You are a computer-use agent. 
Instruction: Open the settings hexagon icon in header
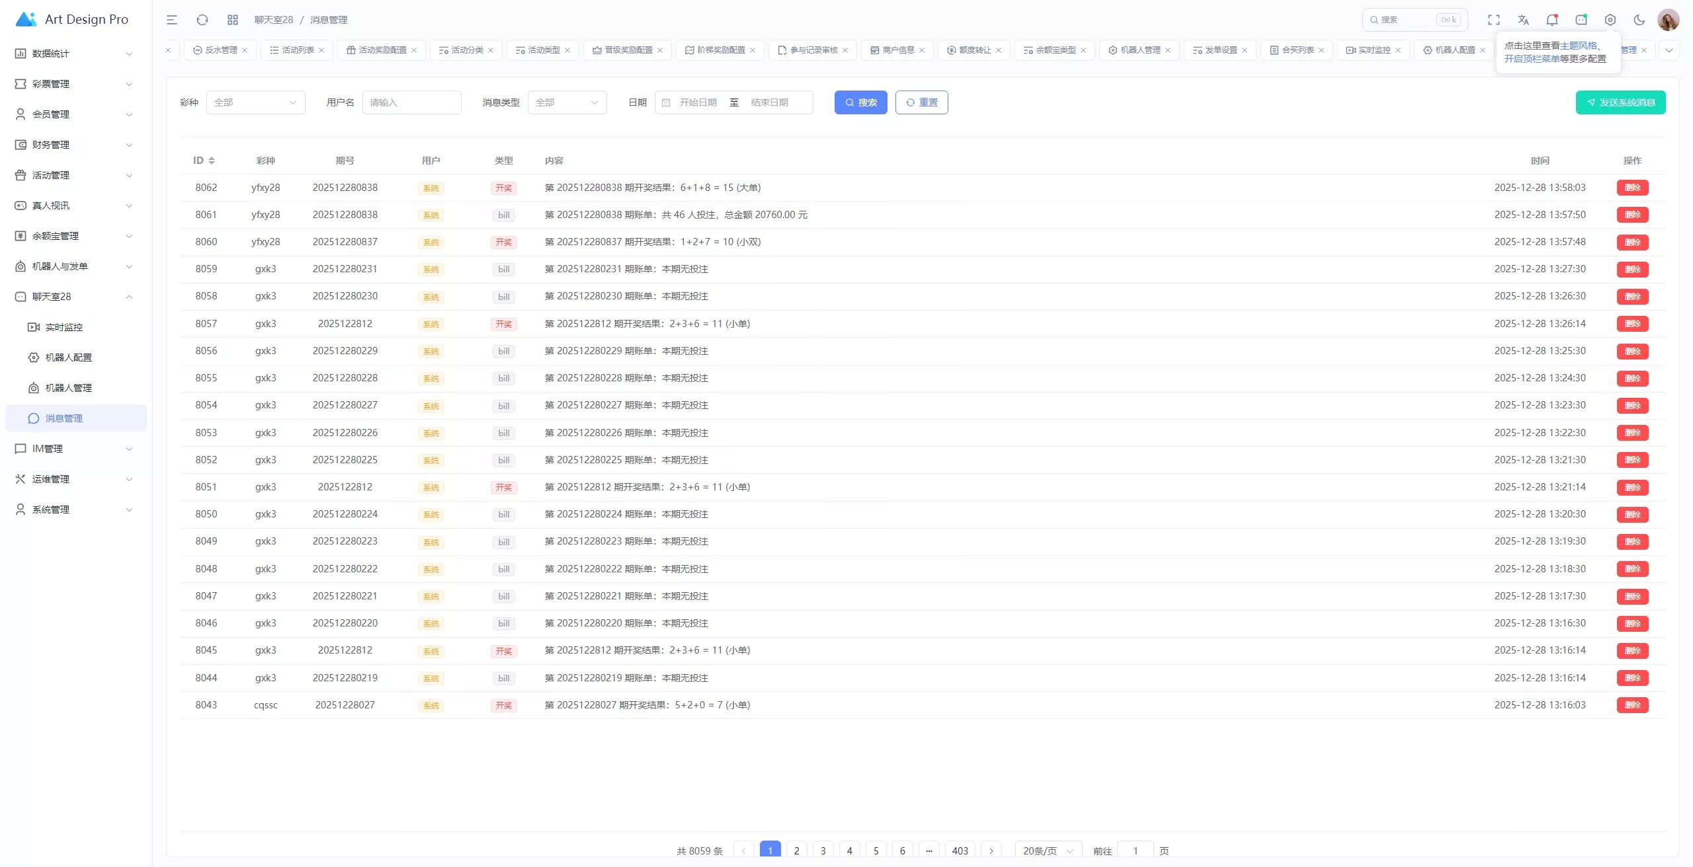click(x=1610, y=20)
